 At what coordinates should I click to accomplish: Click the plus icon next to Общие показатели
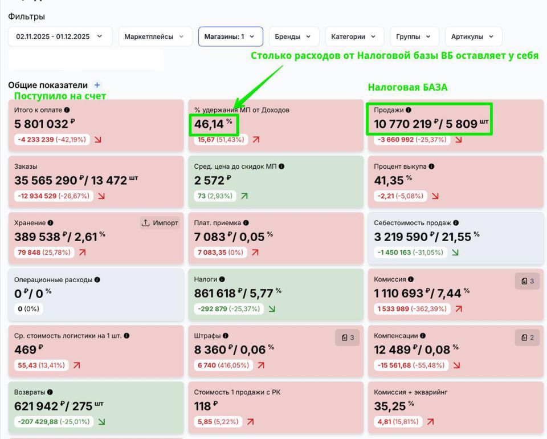coord(96,84)
